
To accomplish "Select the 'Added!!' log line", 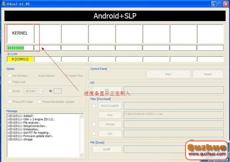I will tap(21, 116).
